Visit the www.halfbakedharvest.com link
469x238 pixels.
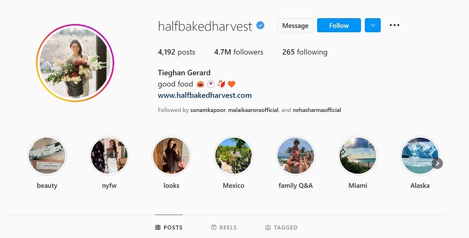[205, 96]
